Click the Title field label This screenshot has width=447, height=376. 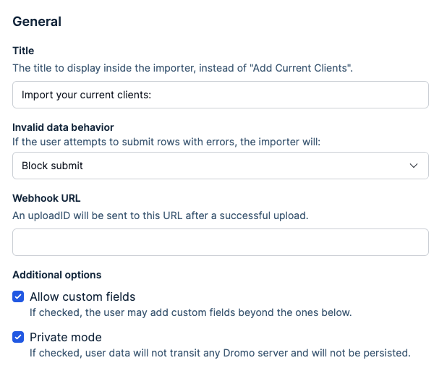point(23,51)
